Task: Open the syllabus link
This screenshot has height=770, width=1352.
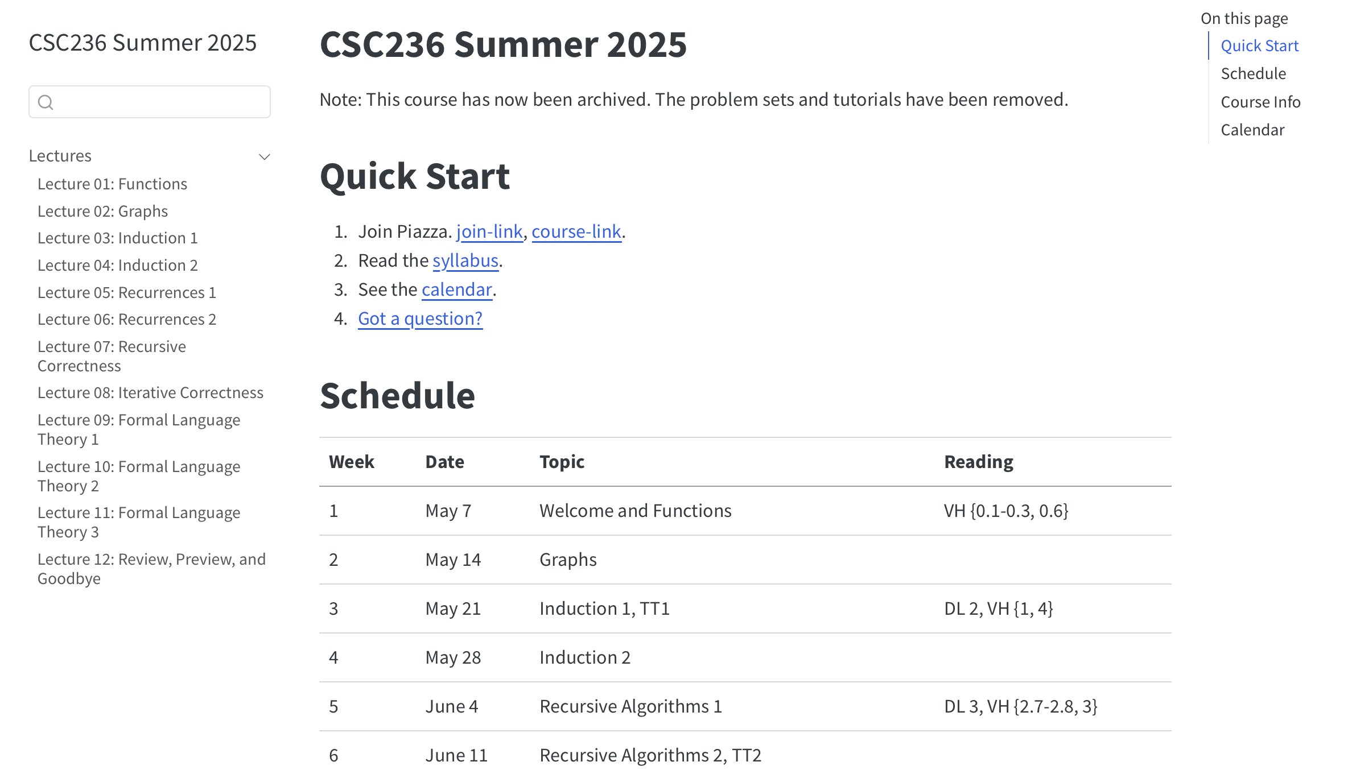Action: (465, 261)
